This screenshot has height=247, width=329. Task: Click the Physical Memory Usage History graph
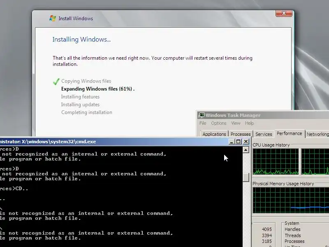[x=291, y=200]
